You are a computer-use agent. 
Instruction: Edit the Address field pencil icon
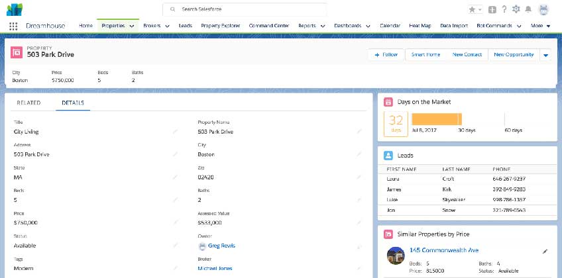(175, 154)
